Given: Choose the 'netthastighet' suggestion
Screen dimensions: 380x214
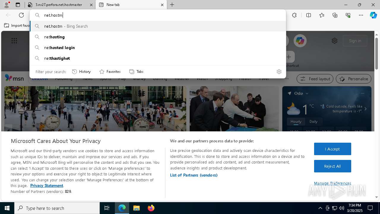Looking at the screenshot, I should coord(158,58).
